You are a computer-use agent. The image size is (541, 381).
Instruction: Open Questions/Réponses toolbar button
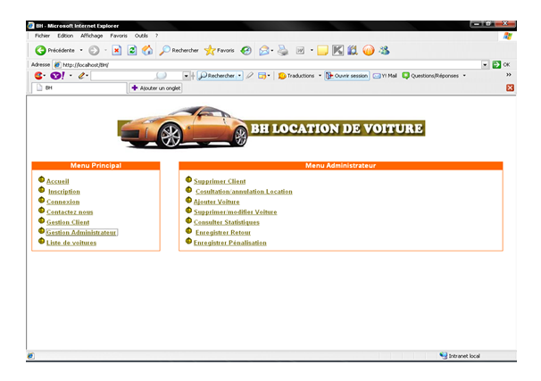click(430, 76)
